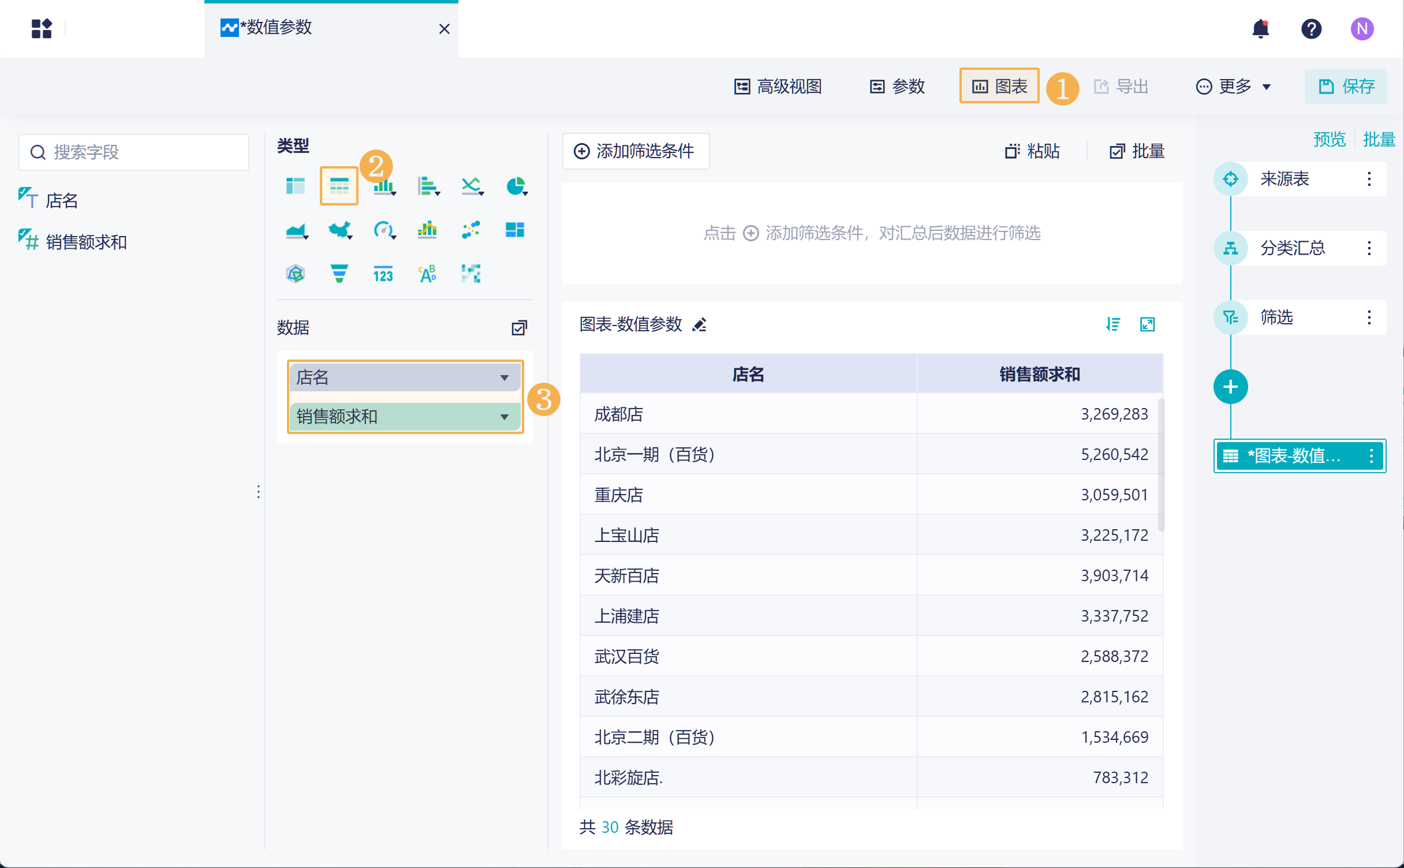Click 添加筛选条件 button

pos(635,151)
